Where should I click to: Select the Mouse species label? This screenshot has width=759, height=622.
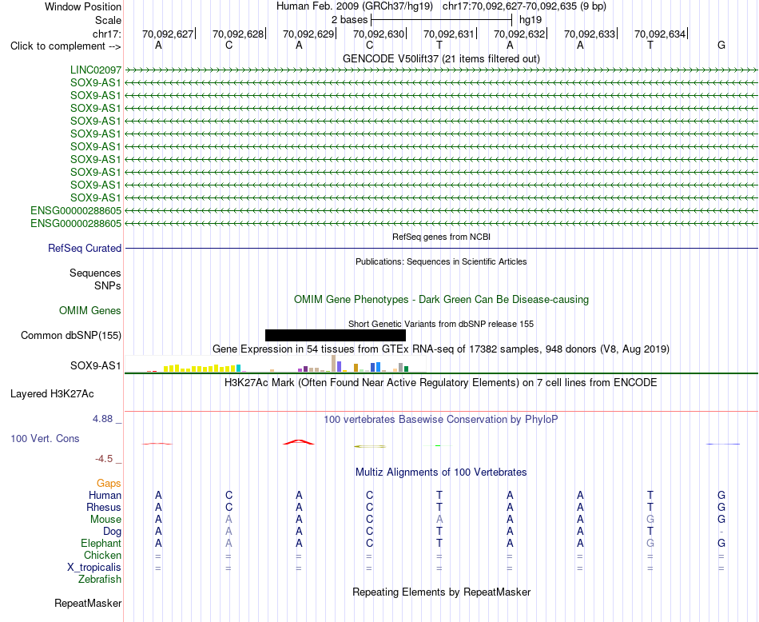pyautogui.click(x=105, y=520)
